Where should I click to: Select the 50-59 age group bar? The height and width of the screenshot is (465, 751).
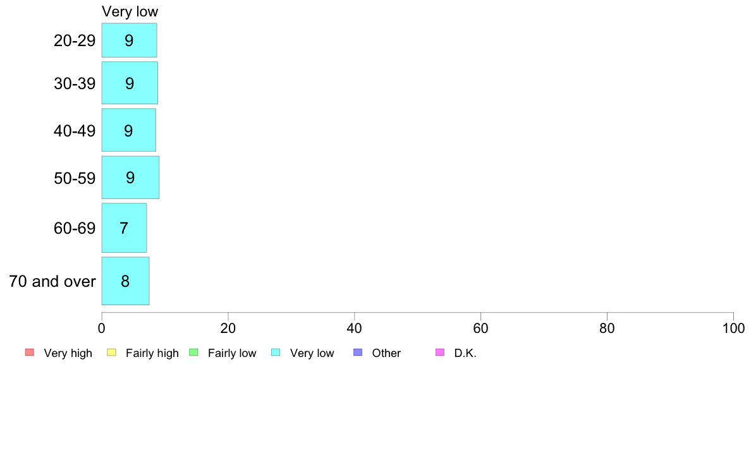coord(130,178)
